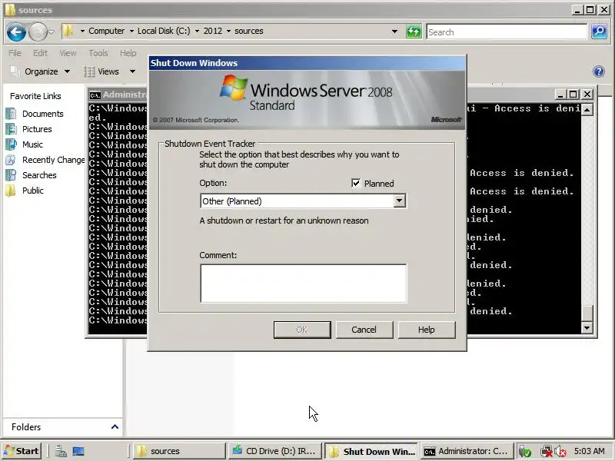Viewport: 615px width, 461px height.
Task: Open Documents in Favorite Links
Action: [42, 114]
